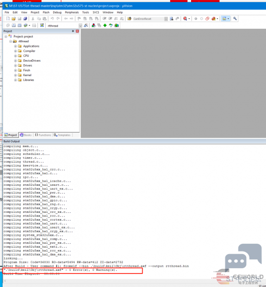Open the File menu

tap(7, 13)
